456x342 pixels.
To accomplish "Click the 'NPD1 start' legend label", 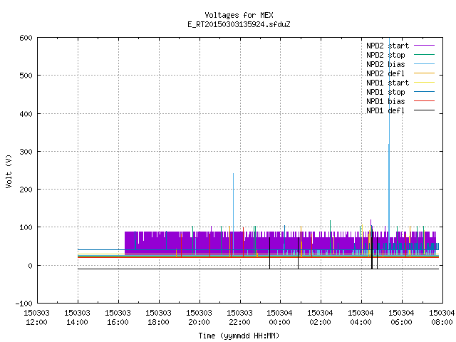I will [388, 83].
